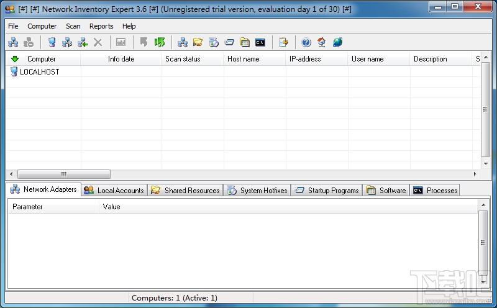Screen dimensions: 497x308
Task: Click the application icon in the title bar
Action: tap(10, 9)
